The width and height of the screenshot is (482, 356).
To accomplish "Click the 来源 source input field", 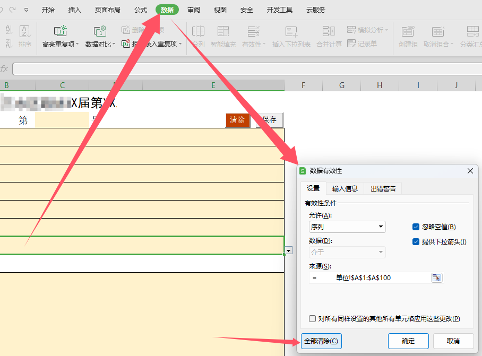I will click(x=369, y=277).
